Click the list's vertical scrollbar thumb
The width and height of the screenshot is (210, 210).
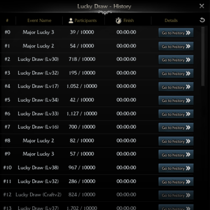[203, 56]
